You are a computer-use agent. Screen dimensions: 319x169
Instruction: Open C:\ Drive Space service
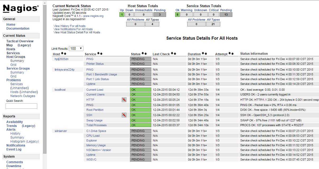96,131
